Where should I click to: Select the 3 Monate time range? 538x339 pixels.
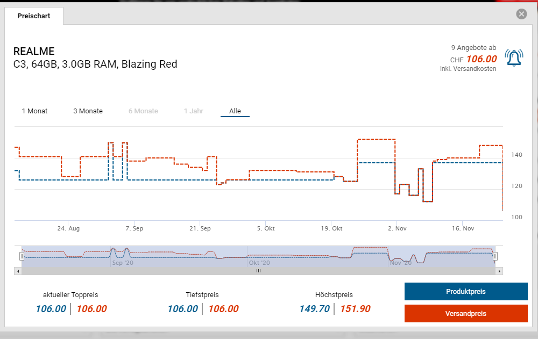[88, 111]
